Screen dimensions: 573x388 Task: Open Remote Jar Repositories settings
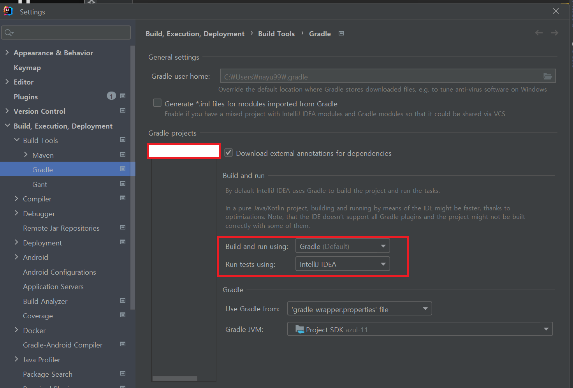[x=61, y=228]
